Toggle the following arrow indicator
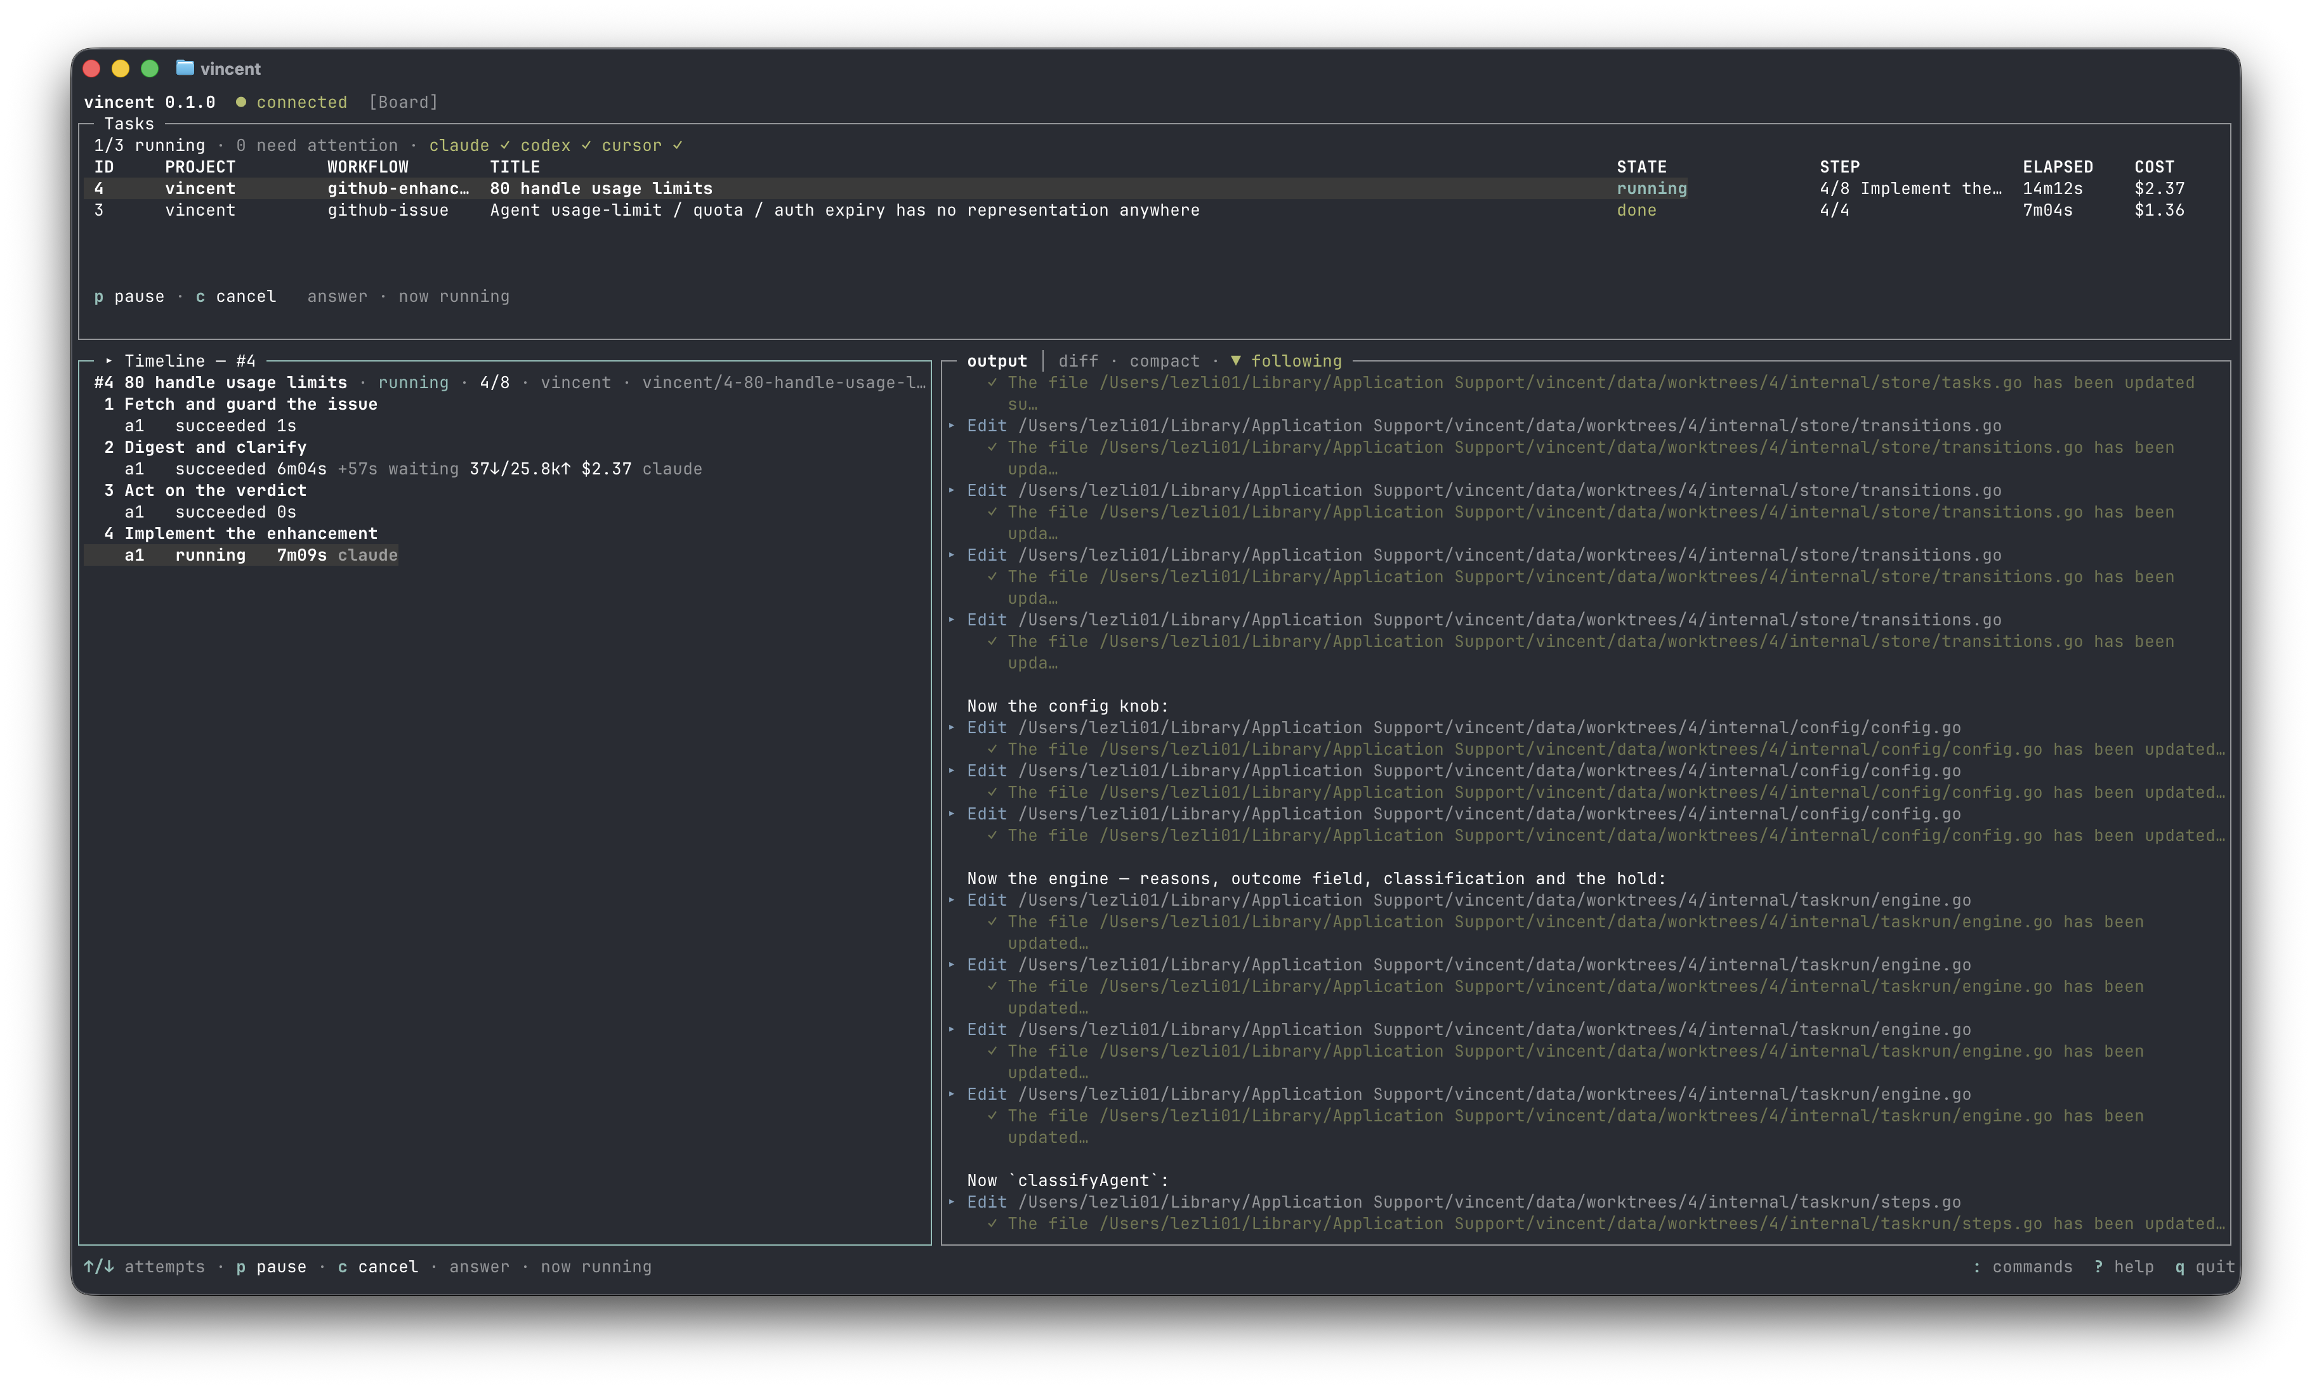2312x1389 pixels. pyautogui.click(x=1235, y=360)
